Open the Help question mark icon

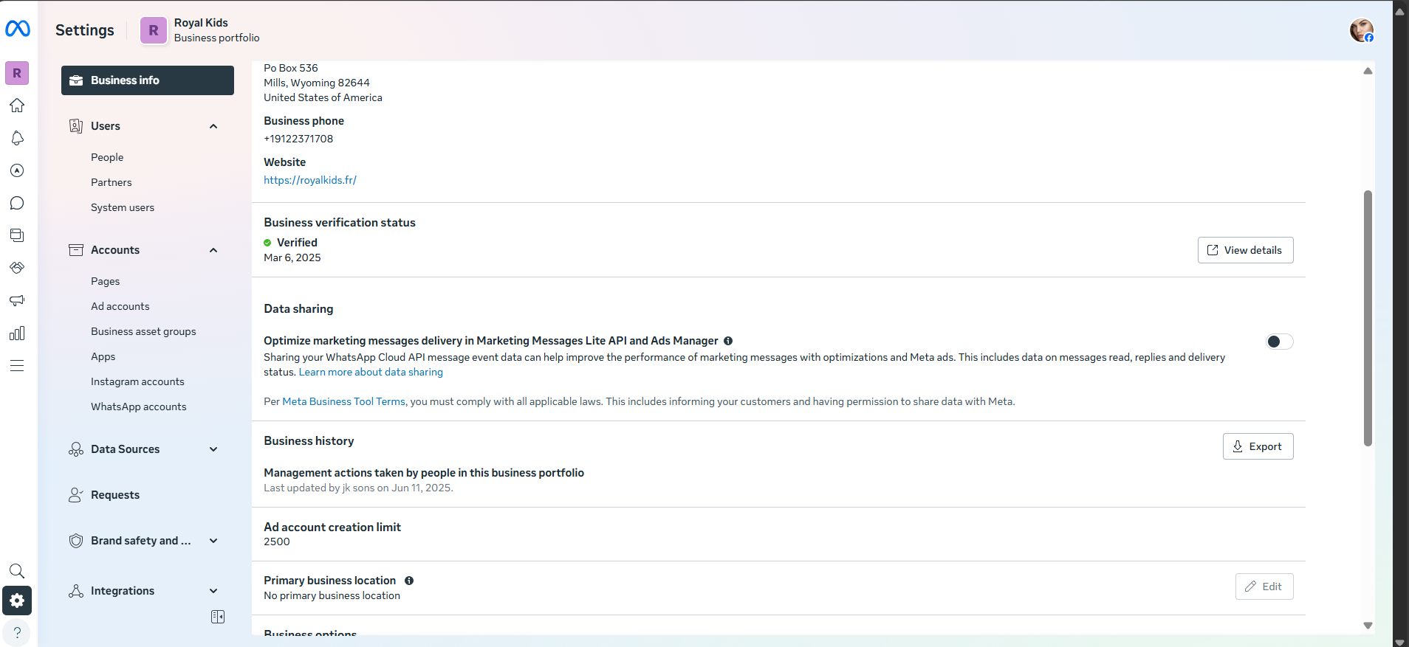click(x=17, y=633)
